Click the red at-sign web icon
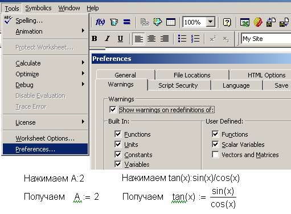The height and width of the screenshot is (214, 291). [258, 22]
